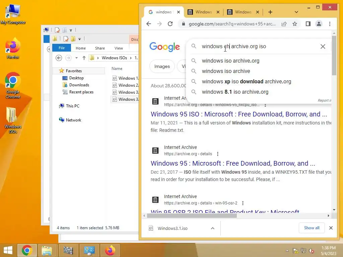Select suggestion 'windows 8.1 iso archive.org'
This screenshot has width=343, height=257.
(x=235, y=92)
